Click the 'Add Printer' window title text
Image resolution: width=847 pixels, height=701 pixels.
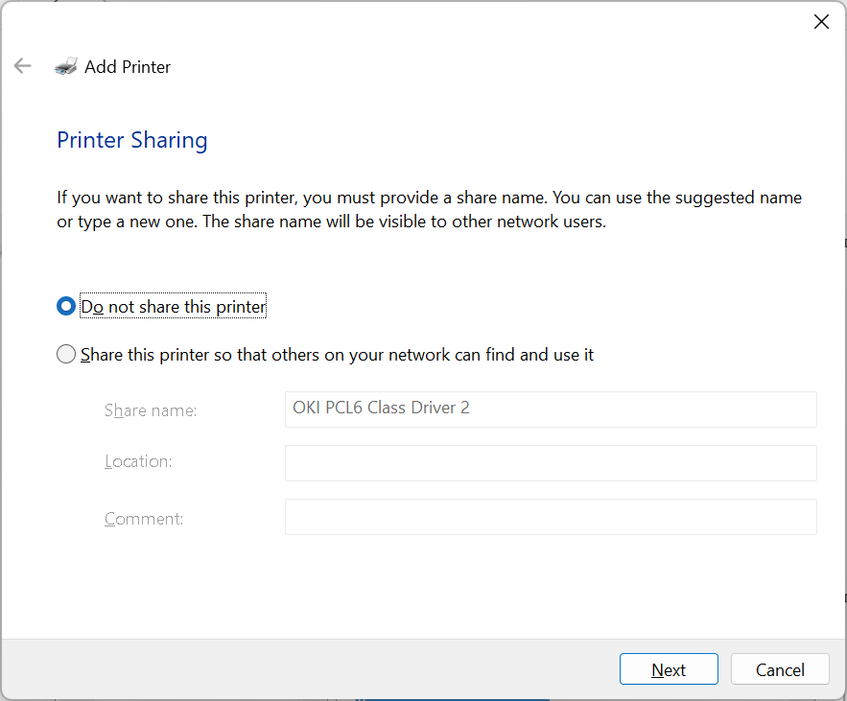coord(128,66)
